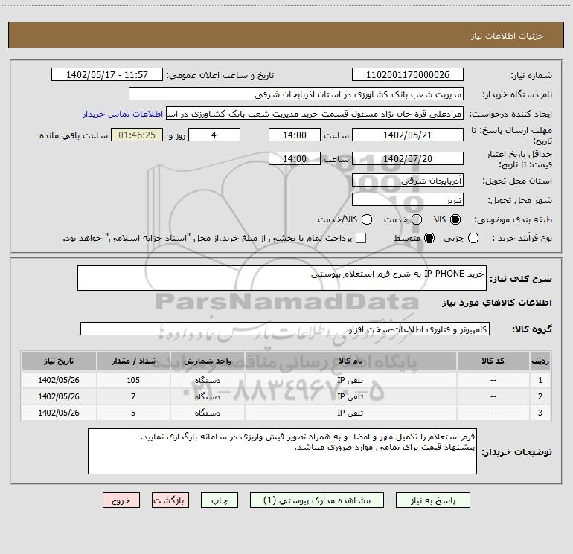Click the days remaining field '4'

(x=214, y=135)
